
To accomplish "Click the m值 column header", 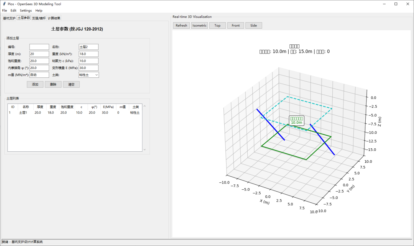I will (x=123, y=107).
